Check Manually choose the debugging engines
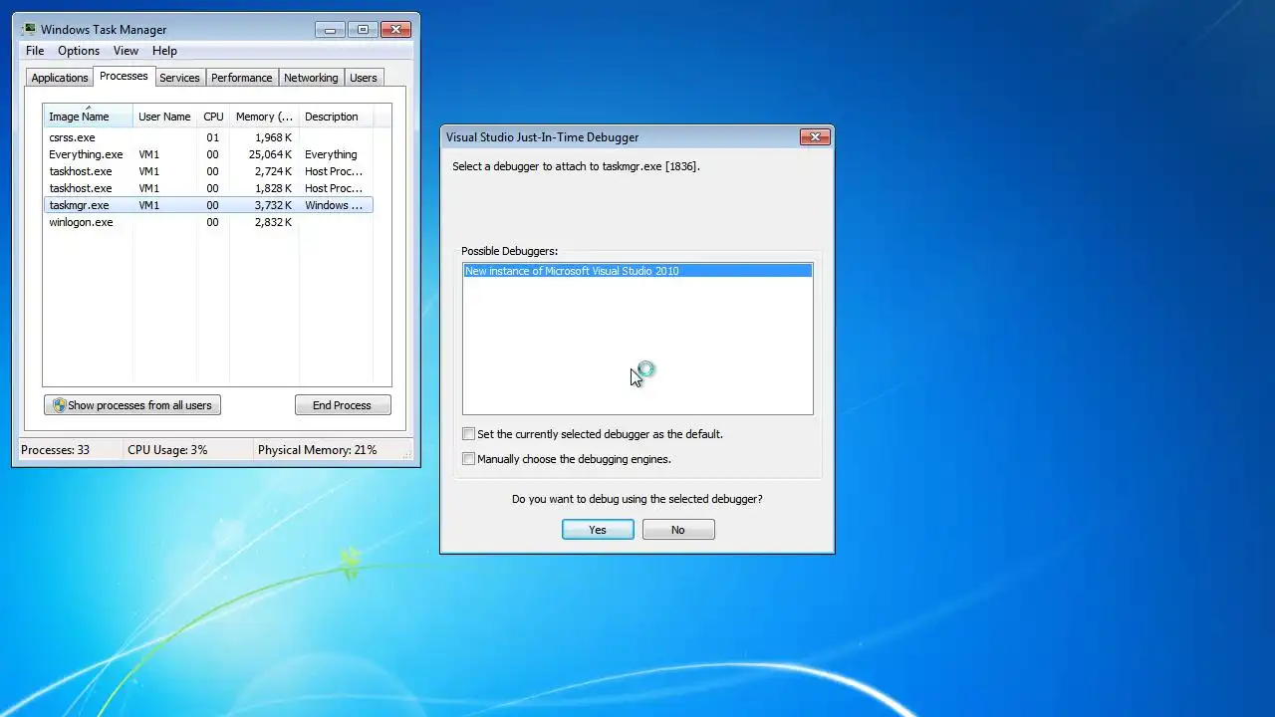Viewport: 1275px width, 717px height. pos(468,459)
